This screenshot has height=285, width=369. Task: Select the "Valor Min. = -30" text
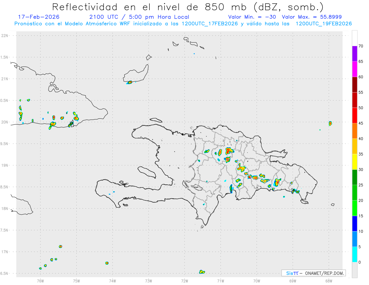tap(252, 17)
